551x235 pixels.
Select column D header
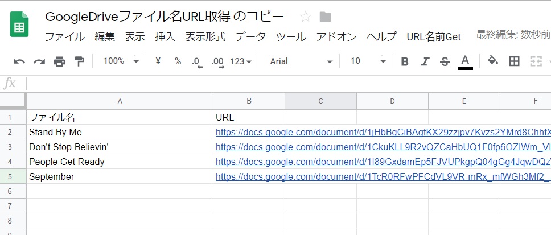(392, 101)
